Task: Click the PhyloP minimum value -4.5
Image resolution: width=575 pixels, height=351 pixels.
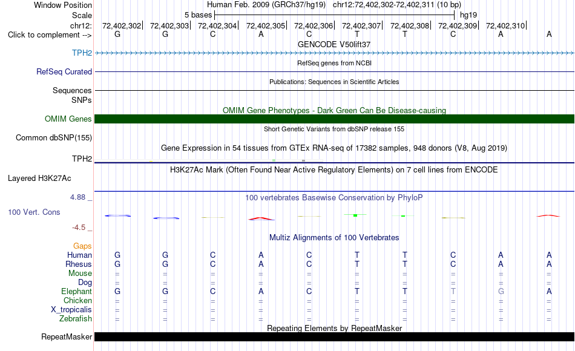Action: [79, 228]
